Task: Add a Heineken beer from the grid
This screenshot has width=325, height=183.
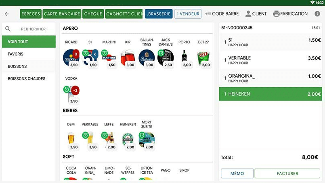Action: pyautogui.click(x=128, y=140)
